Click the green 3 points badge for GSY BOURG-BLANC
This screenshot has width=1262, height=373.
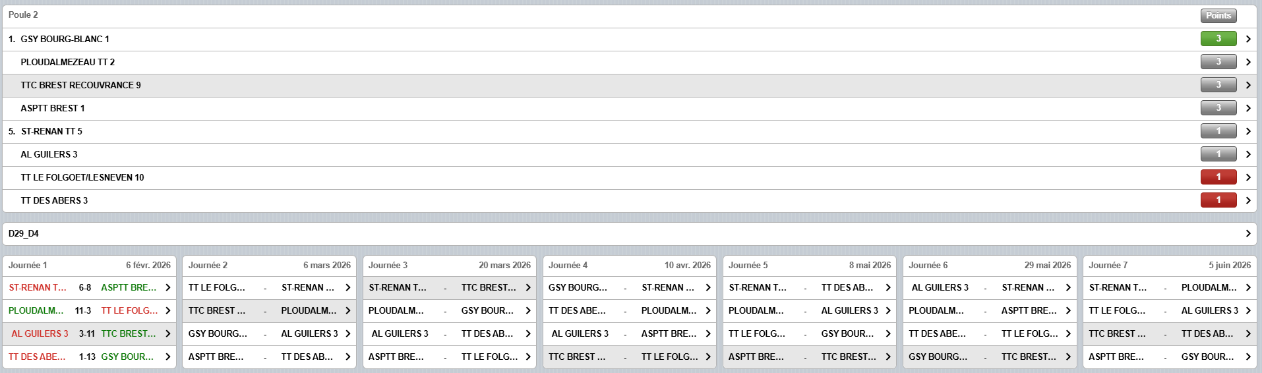(1218, 39)
